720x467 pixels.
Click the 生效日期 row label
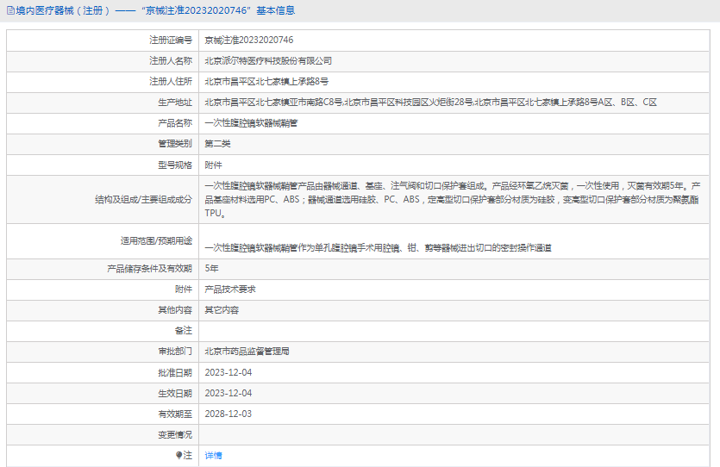pos(175,393)
